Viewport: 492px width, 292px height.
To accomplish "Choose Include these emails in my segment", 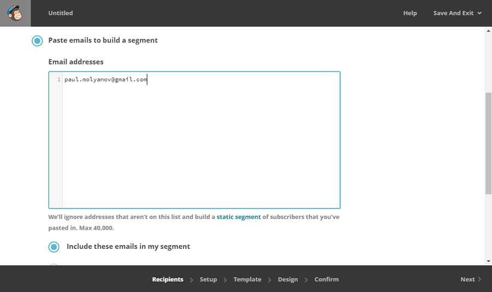I will [54, 247].
